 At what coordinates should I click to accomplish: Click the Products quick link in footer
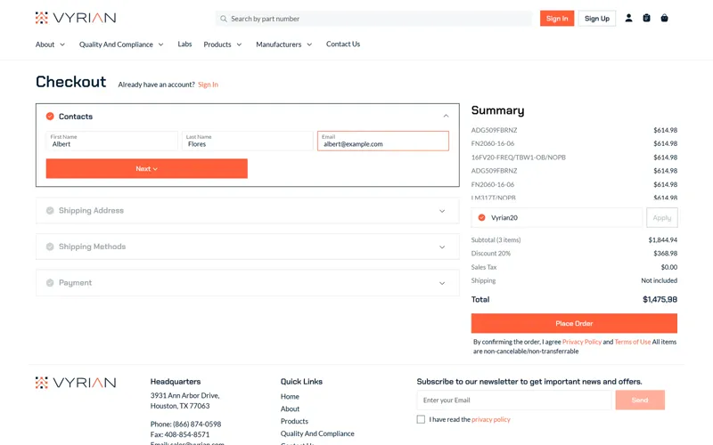coord(294,421)
